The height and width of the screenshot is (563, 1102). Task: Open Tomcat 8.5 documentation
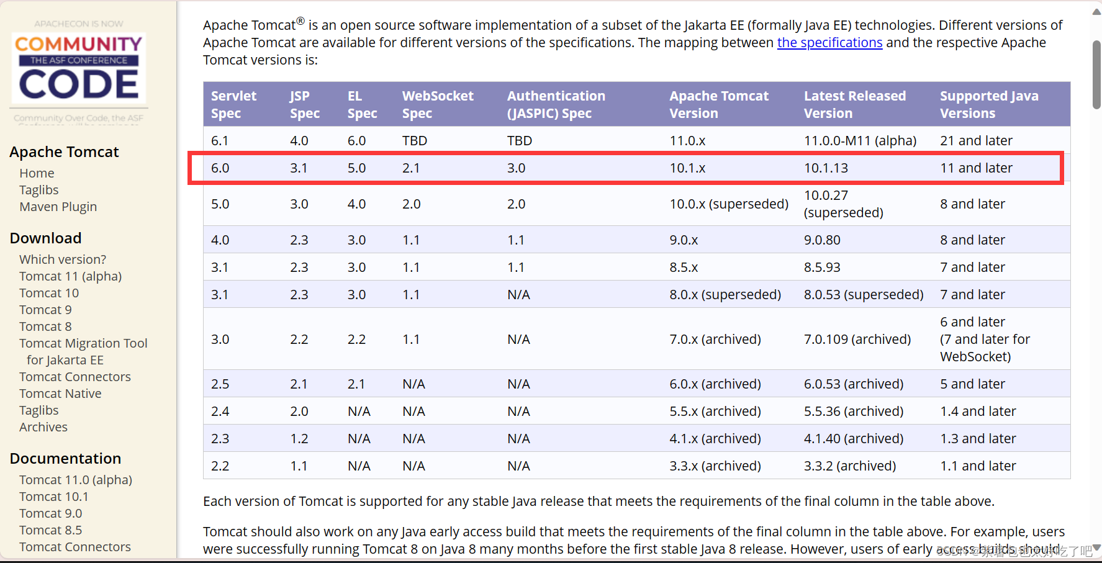coord(50,530)
